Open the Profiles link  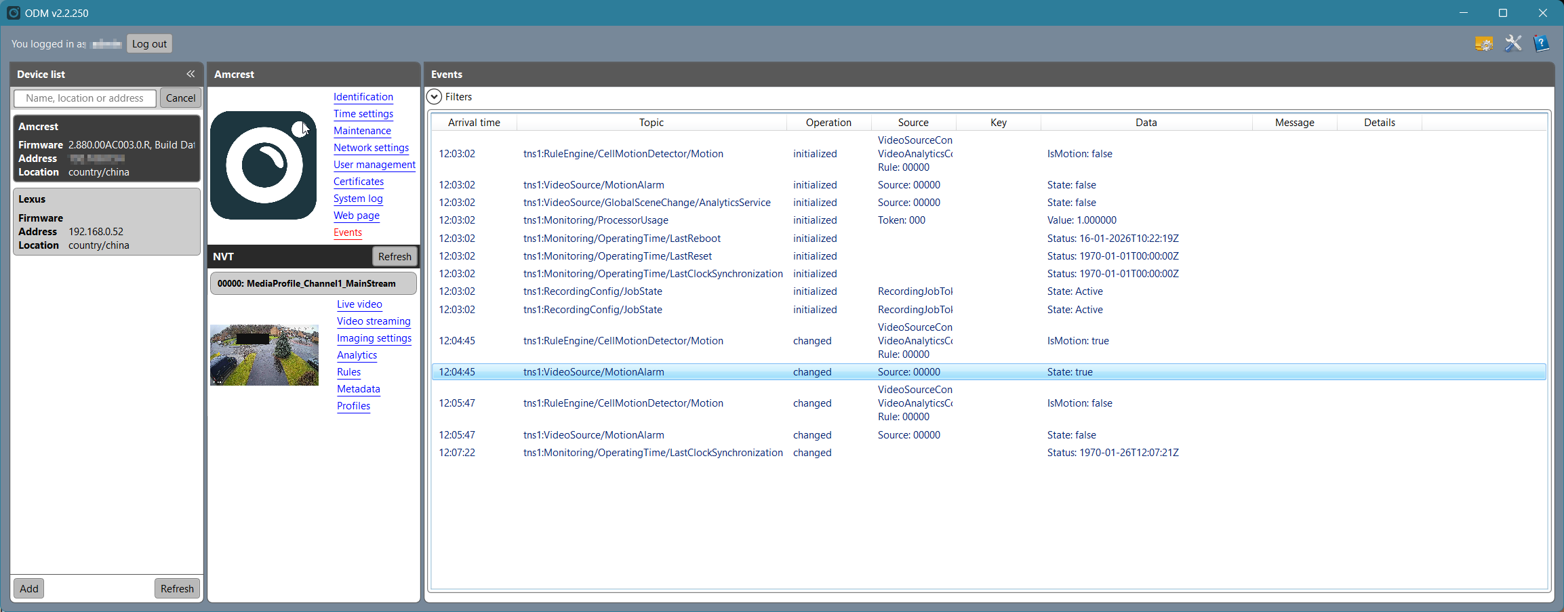click(x=353, y=406)
